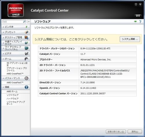Click 変更の取り消し button

116,132
